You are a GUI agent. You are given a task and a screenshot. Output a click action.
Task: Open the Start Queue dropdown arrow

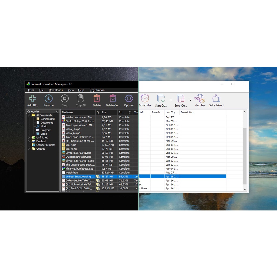171,100
